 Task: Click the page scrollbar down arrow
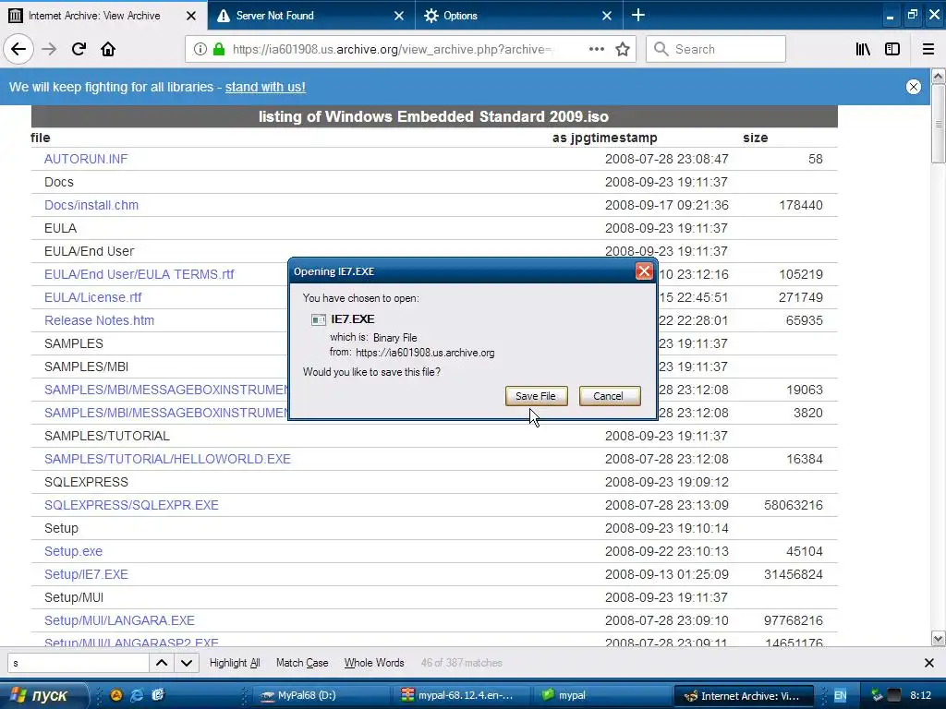[939, 639]
